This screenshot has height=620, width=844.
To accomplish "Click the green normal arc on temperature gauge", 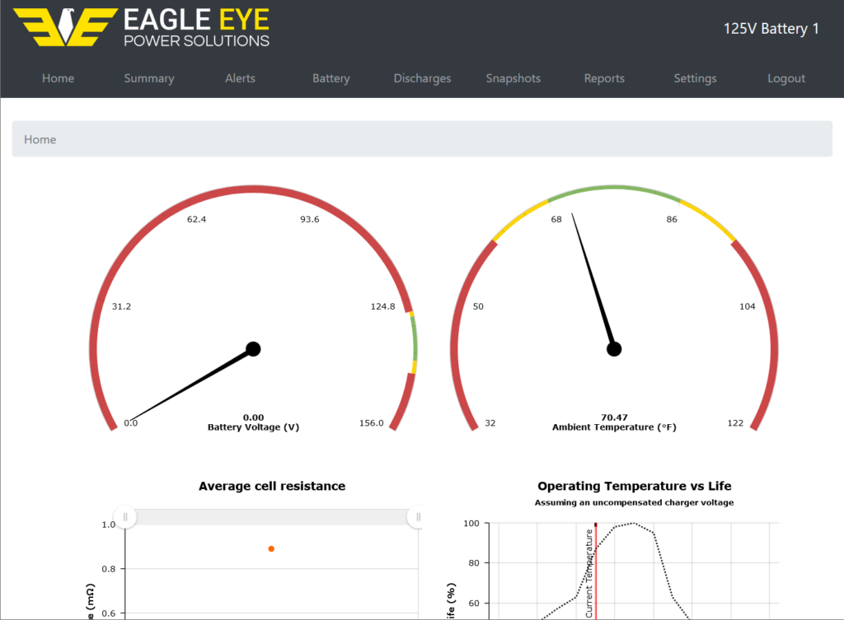I will (614, 189).
